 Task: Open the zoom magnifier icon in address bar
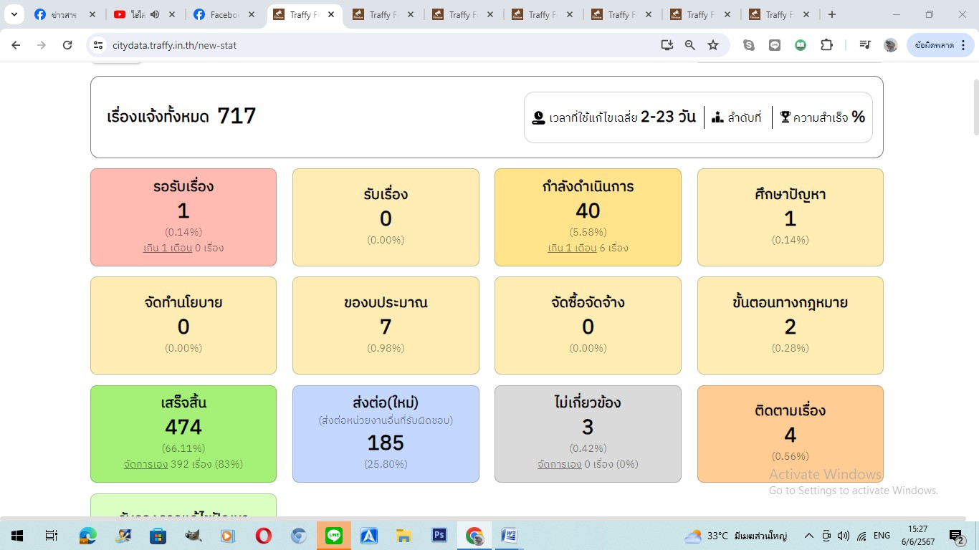pyautogui.click(x=689, y=45)
